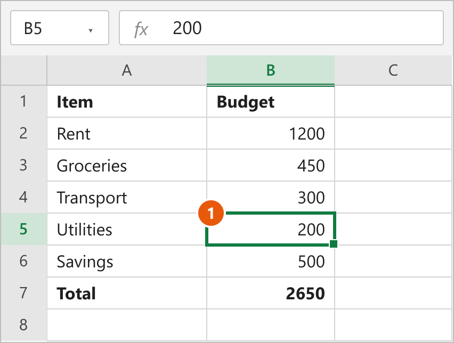The image size is (454, 343).
Task: Select the cell containing 450
Action: [x=271, y=165]
